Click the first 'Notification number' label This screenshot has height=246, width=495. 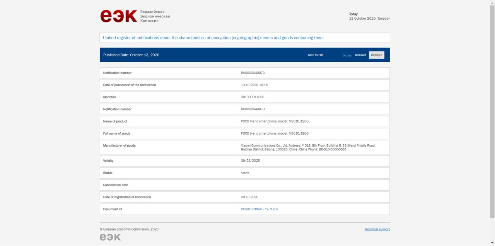pos(117,73)
